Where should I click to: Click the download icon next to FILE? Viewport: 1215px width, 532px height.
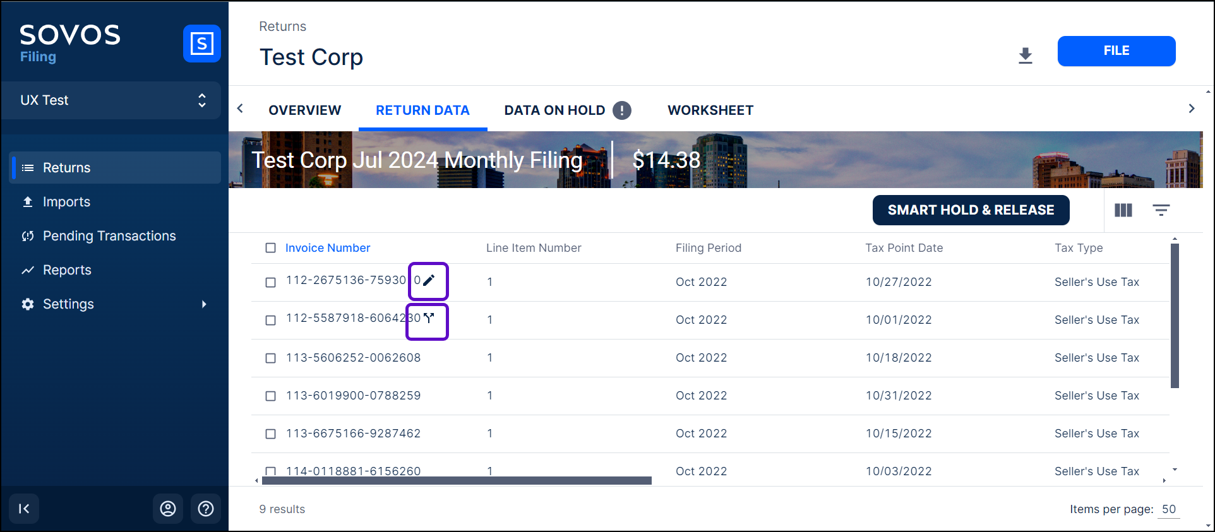1025,56
